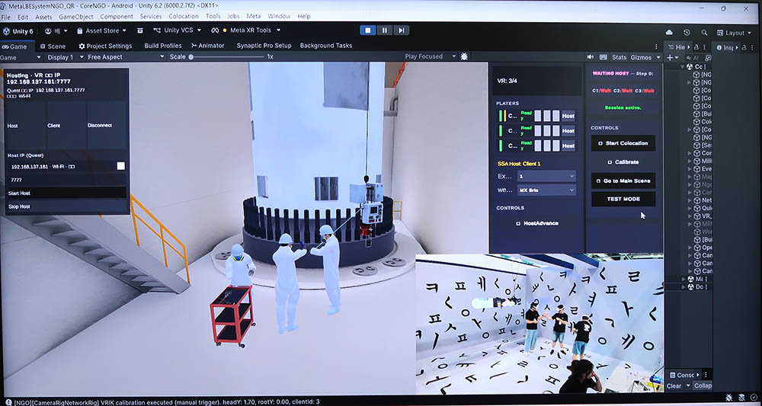Screen dimensions: 762x406
Task: Enable the Calibrate checkbox
Action: click(x=610, y=162)
